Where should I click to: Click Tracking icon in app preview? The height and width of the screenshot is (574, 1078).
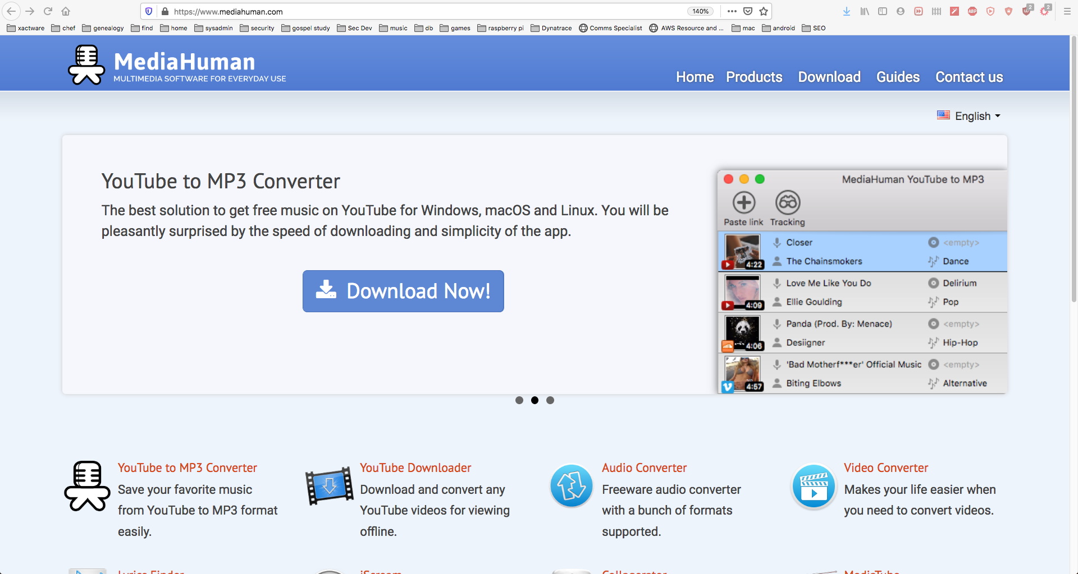[788, 203]
